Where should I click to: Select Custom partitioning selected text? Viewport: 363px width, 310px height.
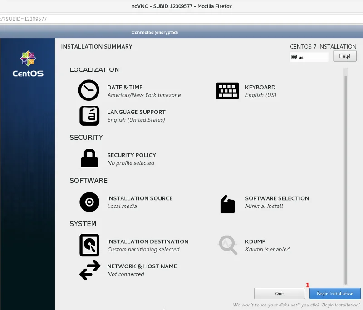click(x=143, y=250)
